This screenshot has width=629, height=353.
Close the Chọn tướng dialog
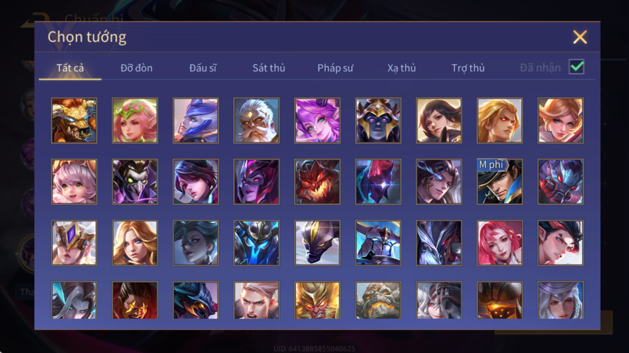coord(580,37)
